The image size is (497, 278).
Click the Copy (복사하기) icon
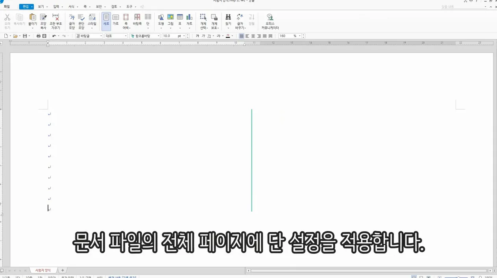click(x=19, y=17)
